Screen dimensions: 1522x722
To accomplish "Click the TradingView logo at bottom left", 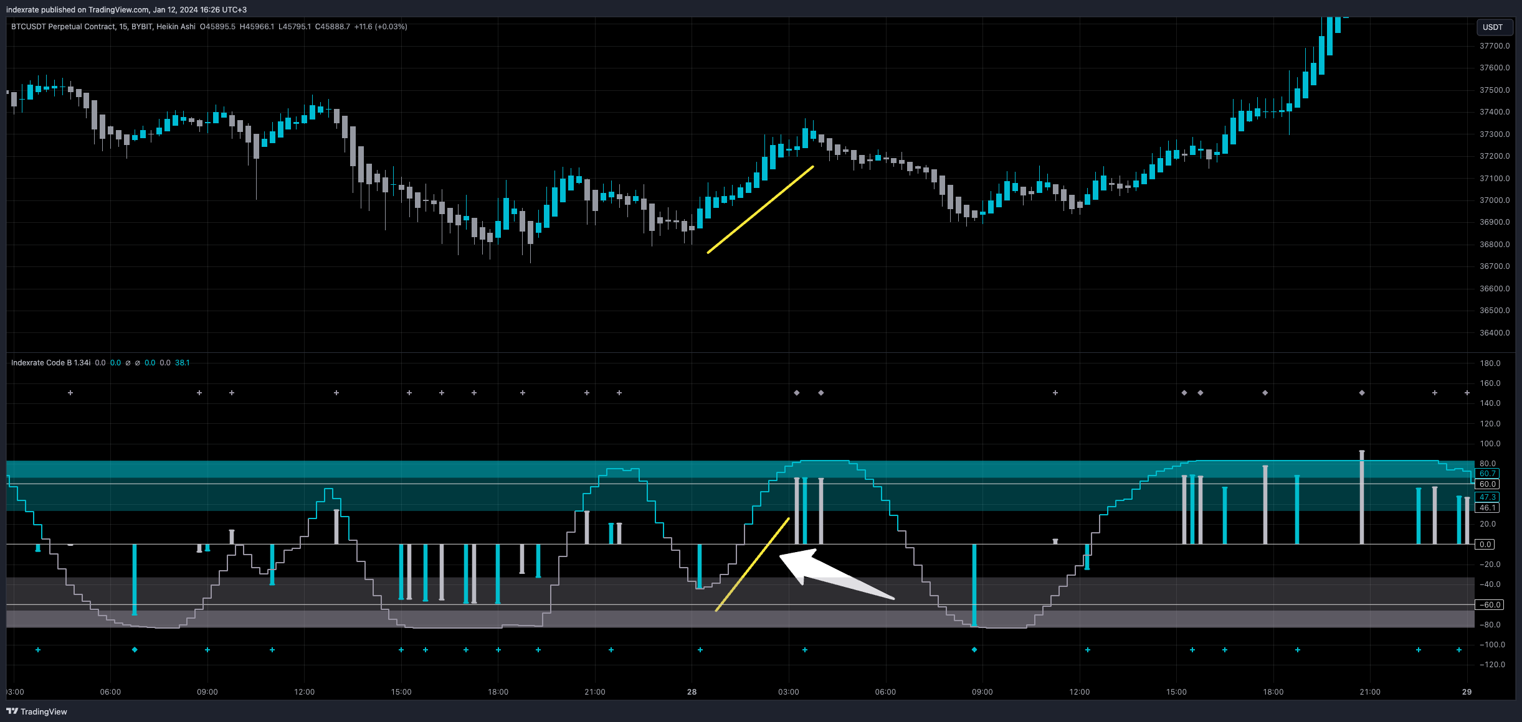I will pos(37,711).
